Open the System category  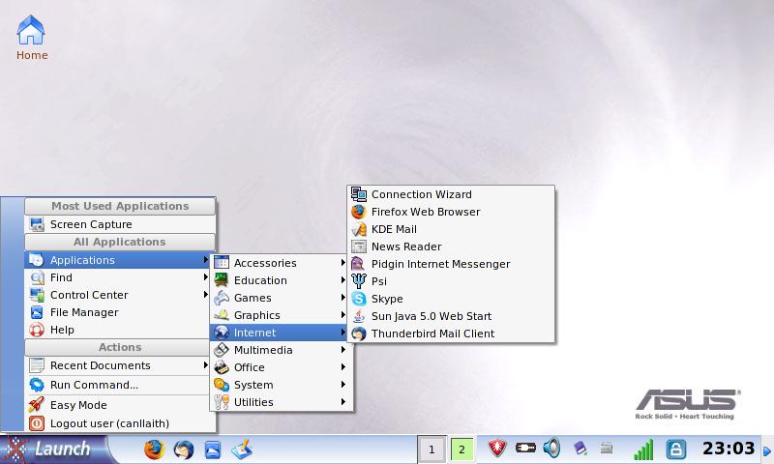pos(282,385)
